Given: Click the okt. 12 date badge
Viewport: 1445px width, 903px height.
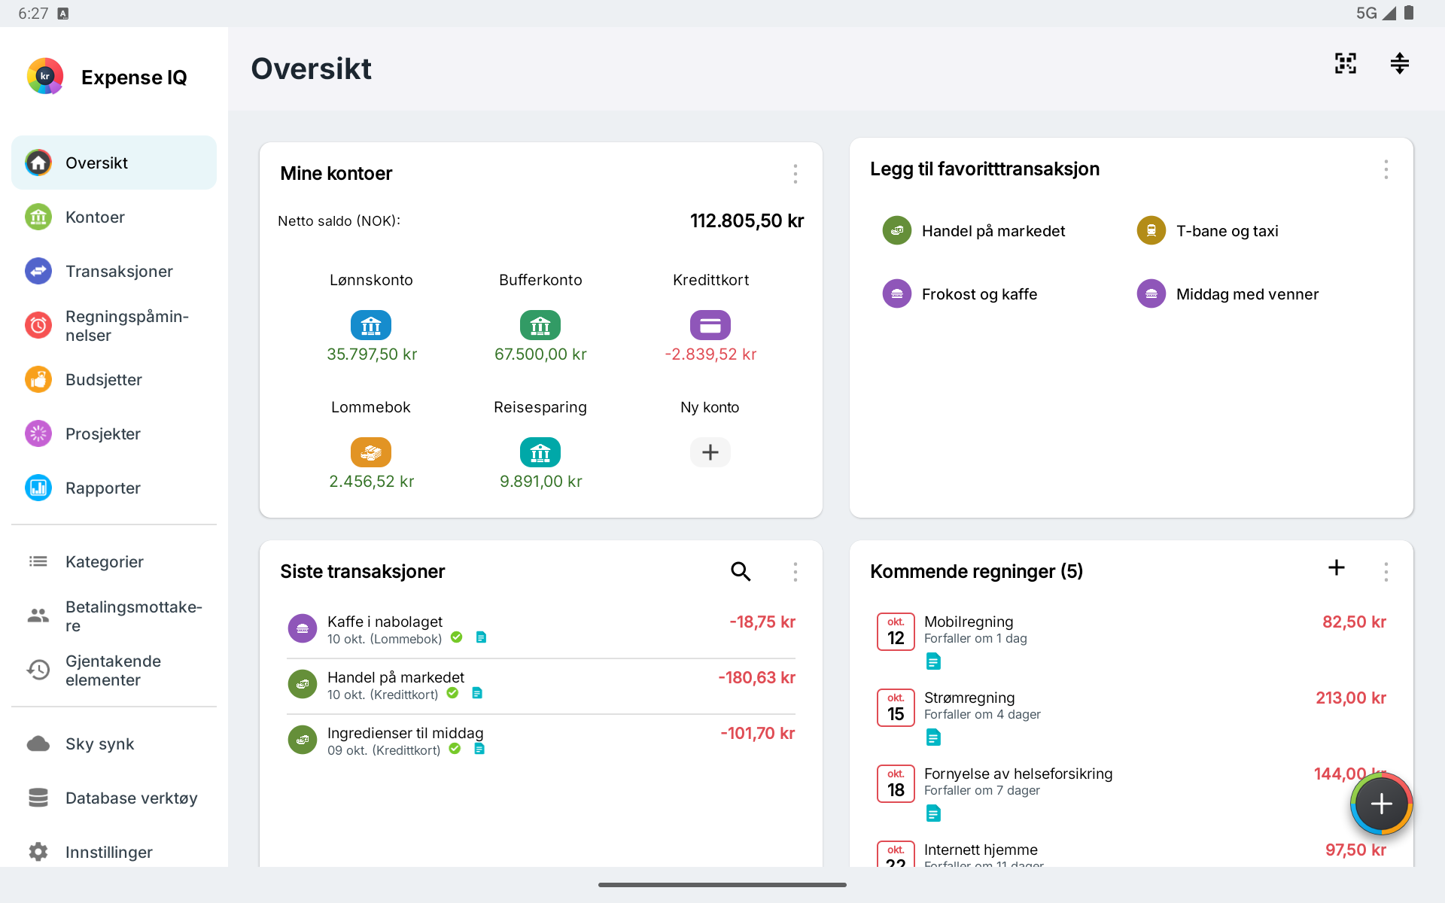Looking at the screenshot, I should [x=896, y=631].
